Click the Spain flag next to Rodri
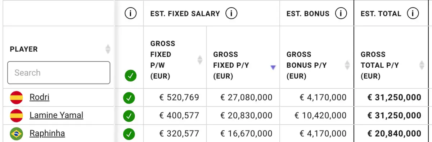The width and height of the screenshot is (432, 142). [x=17, y=97]
